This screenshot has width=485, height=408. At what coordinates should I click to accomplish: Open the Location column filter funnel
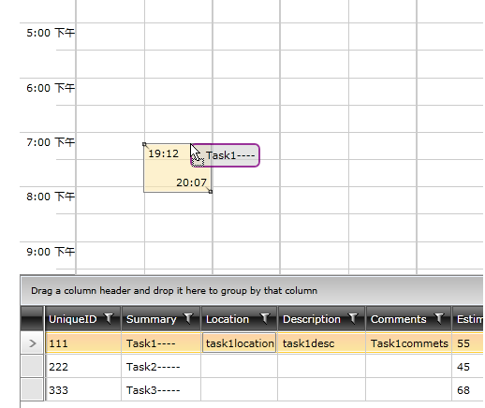[265, 318]
